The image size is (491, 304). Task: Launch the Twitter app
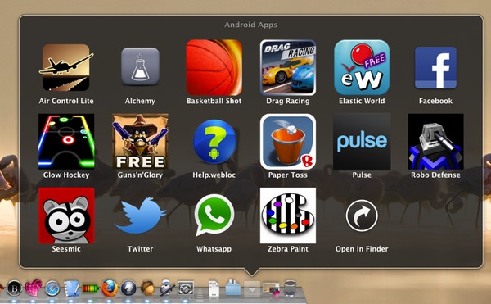tap(140, 216)
